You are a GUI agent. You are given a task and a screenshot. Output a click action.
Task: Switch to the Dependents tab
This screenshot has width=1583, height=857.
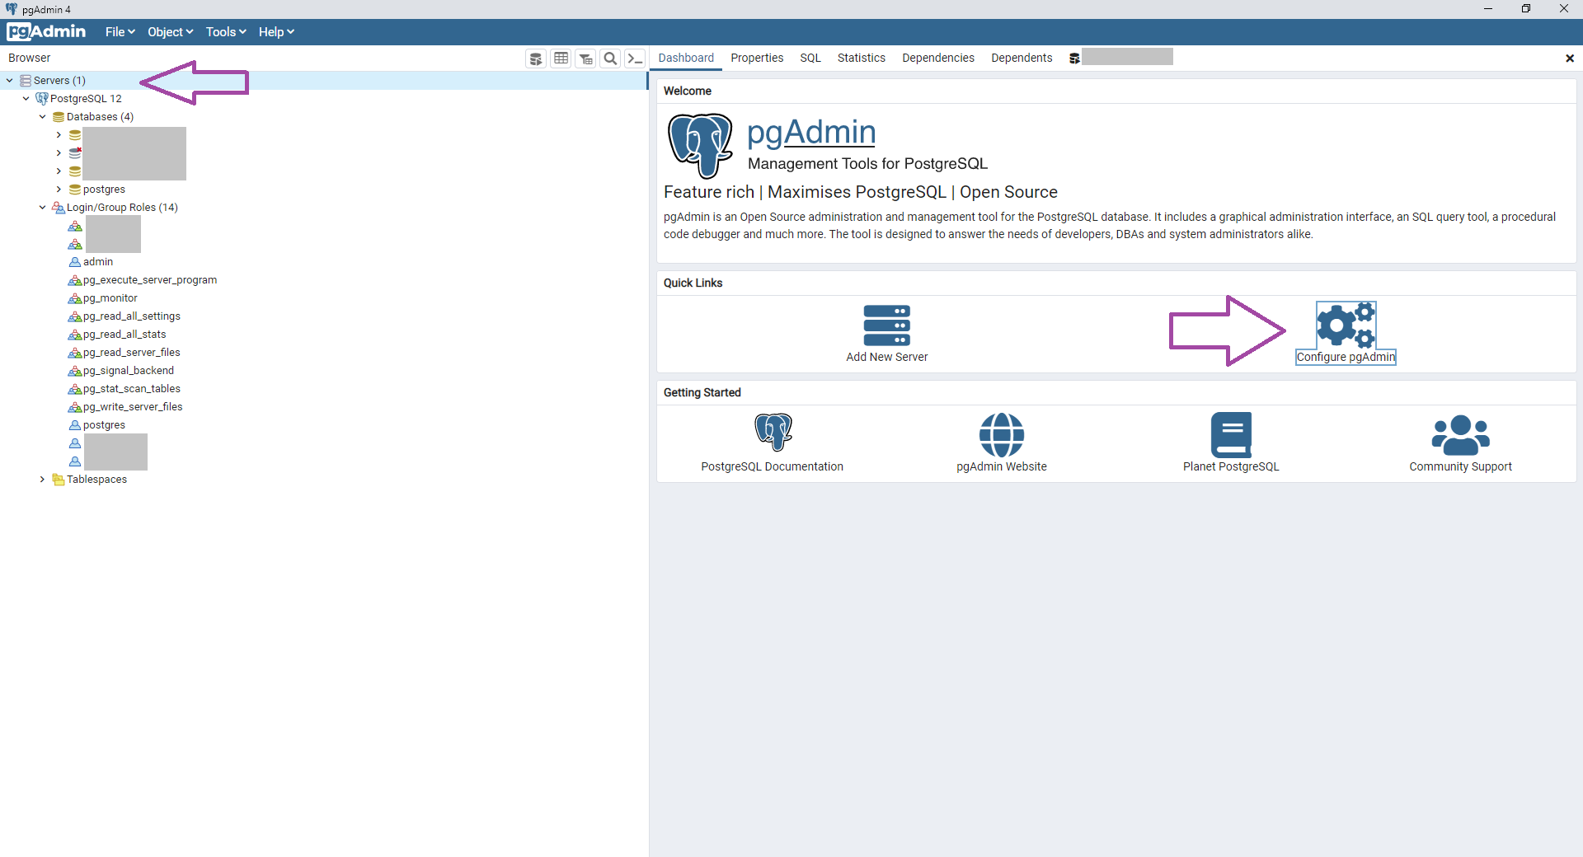[x=1022, y=58]
